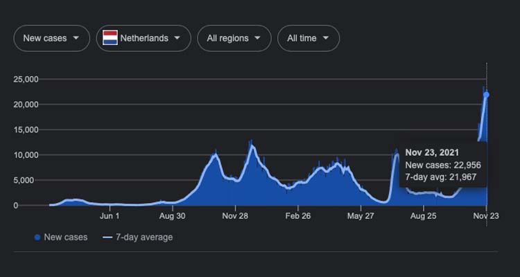
Task: Click the Nov 23 axis label
Action: pyautogui.click(x=486, y=216)
